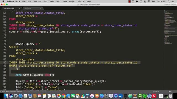Viewport: 177px width, 99px height.
Task: Open the yellow Notes app in the Dock
Action: [x=44, y=96]
